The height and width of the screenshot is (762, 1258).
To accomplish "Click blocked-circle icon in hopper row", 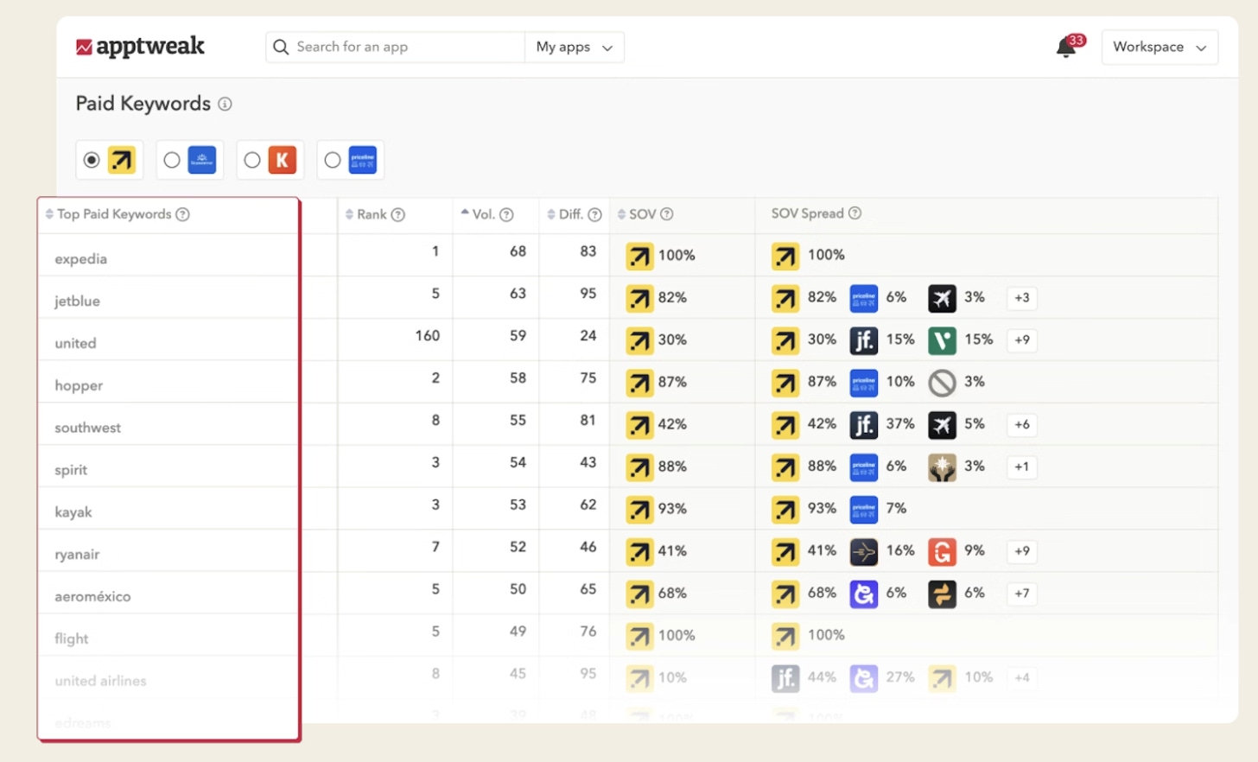I will tap(943, 383).
